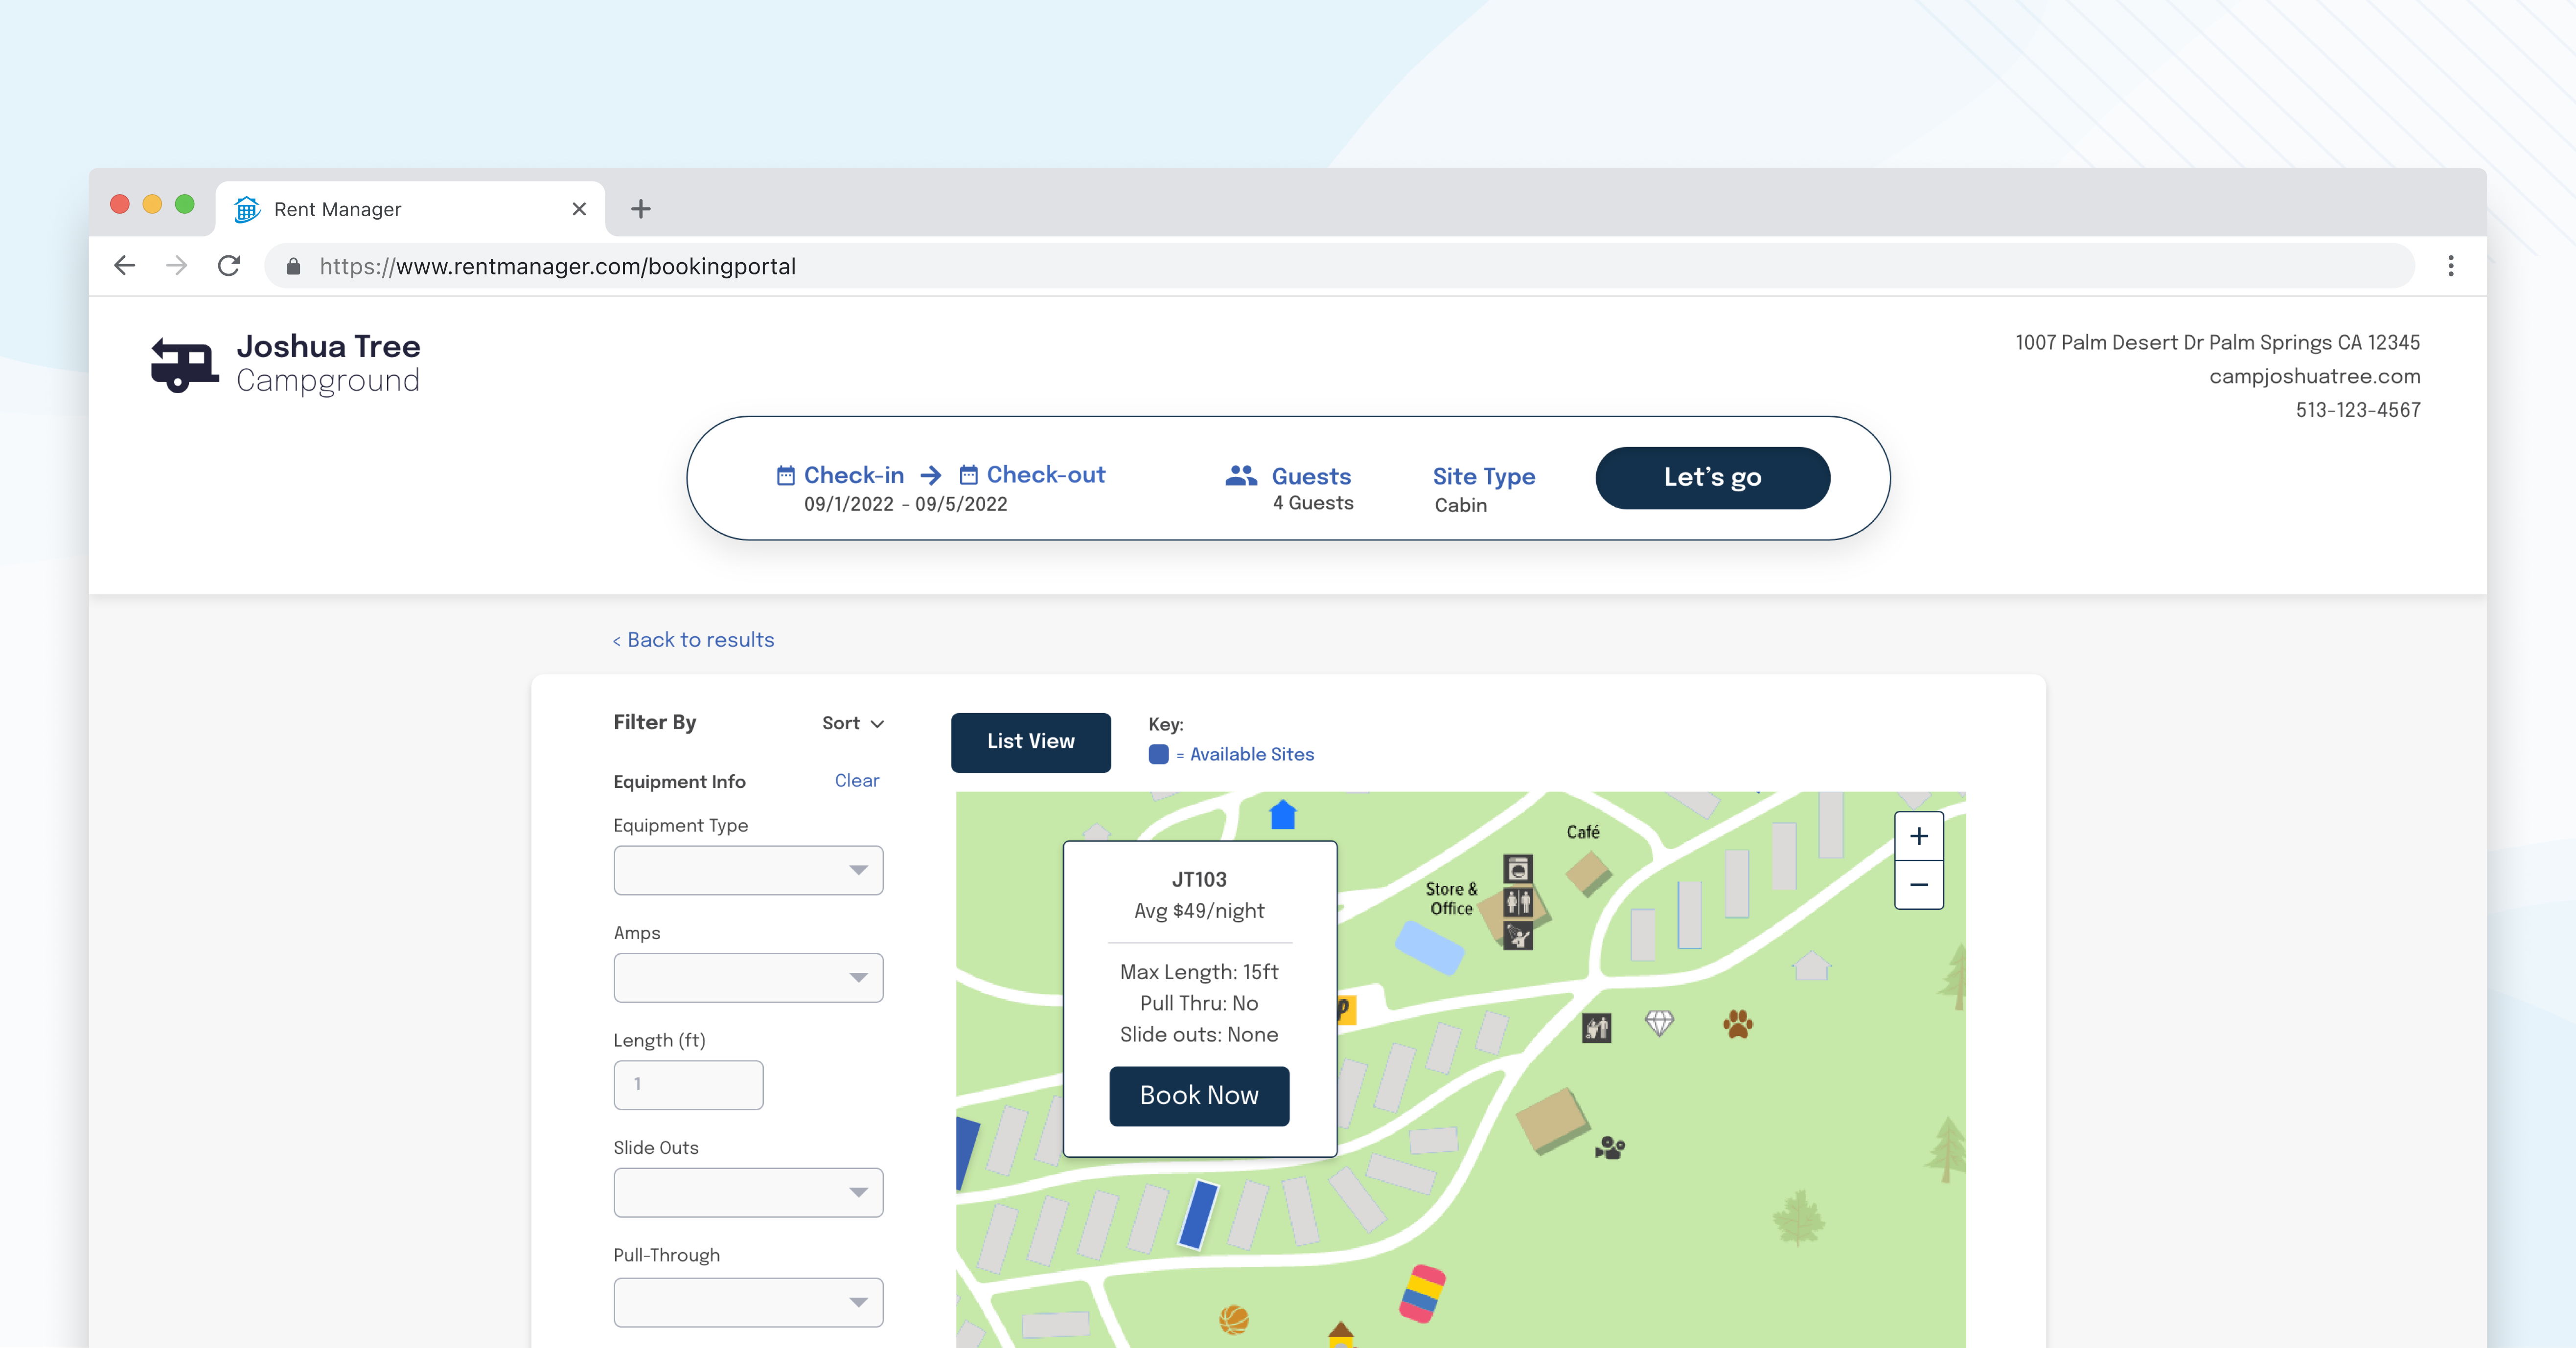
Task: Go back to results
Action: [x=693, y=640]
